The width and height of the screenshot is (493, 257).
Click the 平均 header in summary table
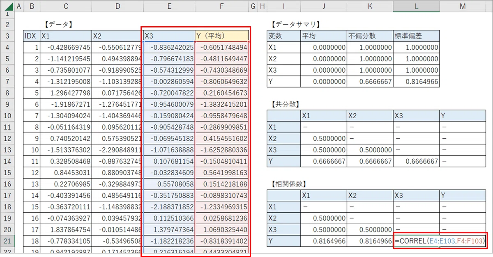point(323,36)
